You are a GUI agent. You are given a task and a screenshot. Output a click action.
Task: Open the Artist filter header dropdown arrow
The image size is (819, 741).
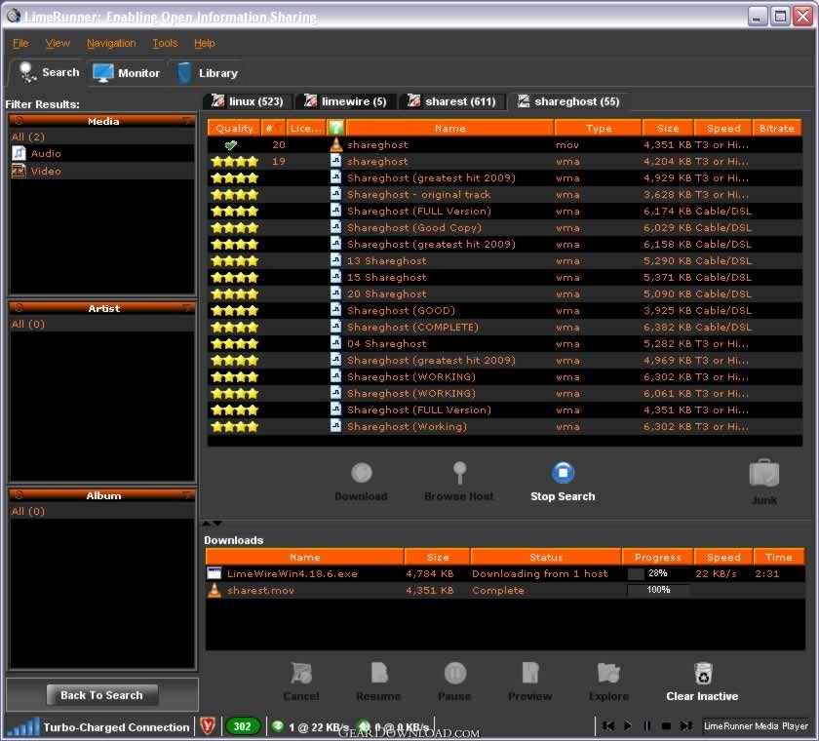pos(186,307)
